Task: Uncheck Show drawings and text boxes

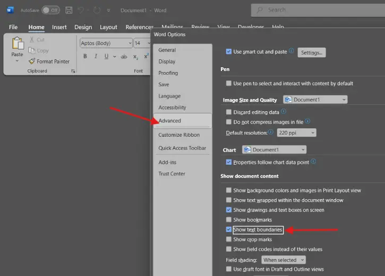Action: pos(228,210)
